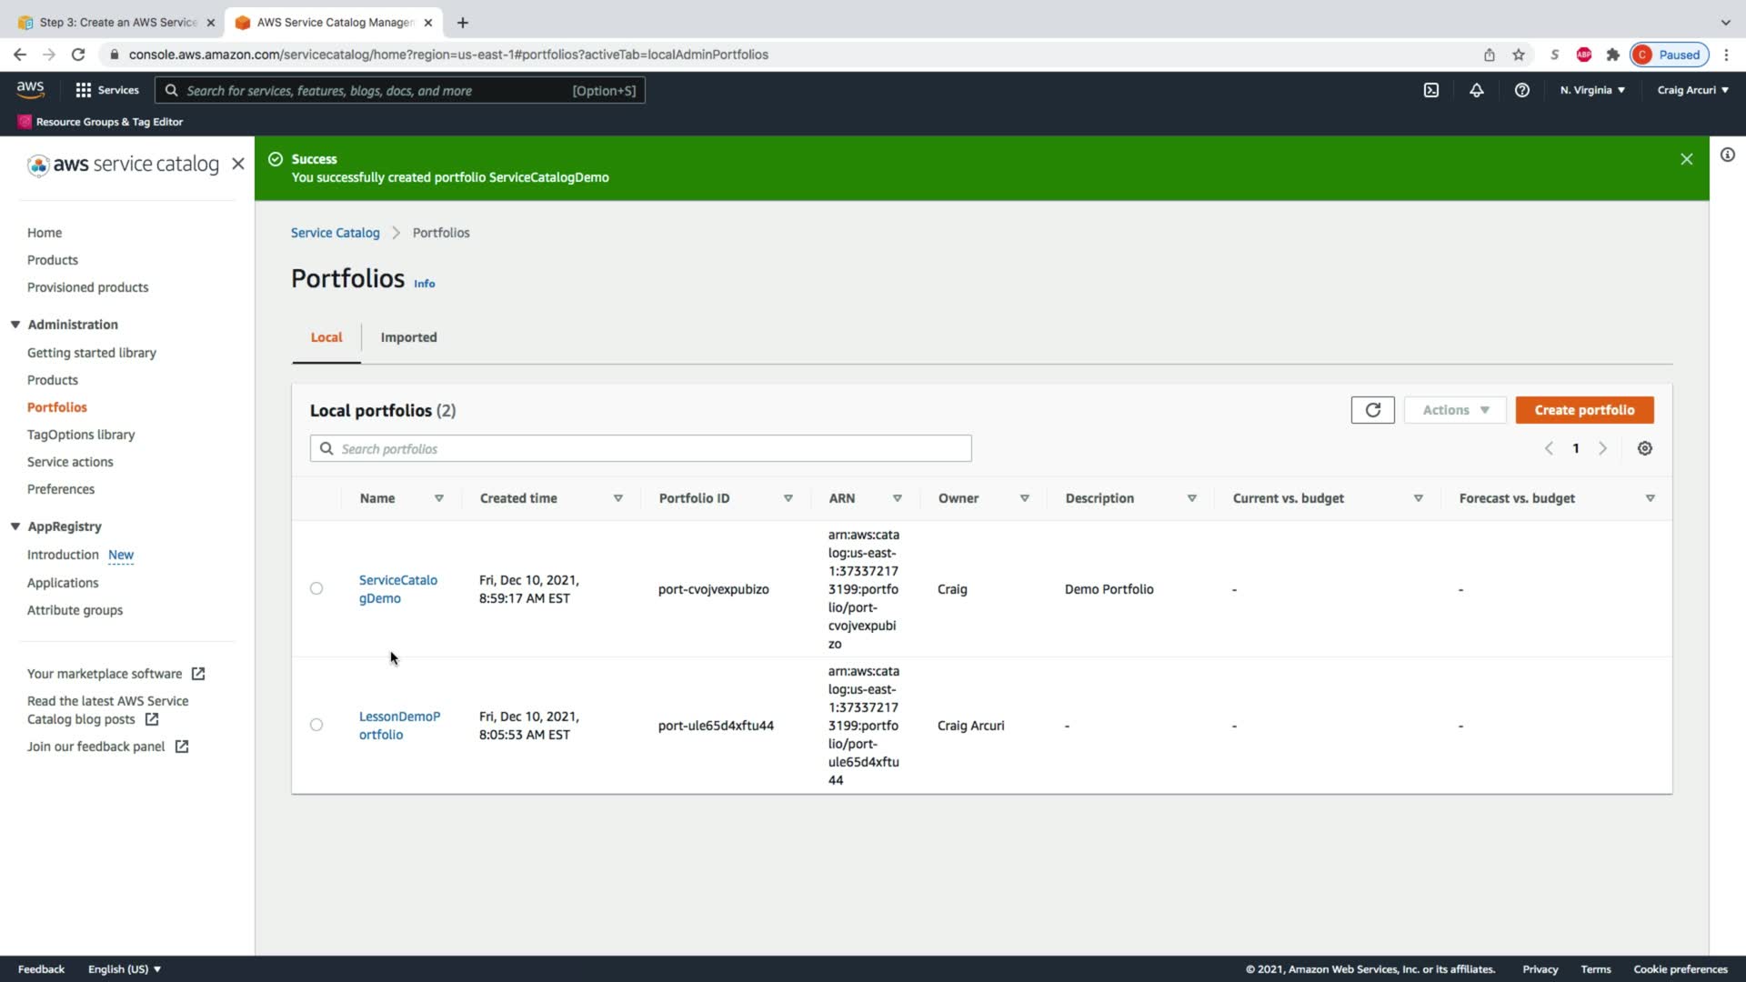This screenshot has width=1746, height=982.
Task: Open the Services grid menu
Action: click(x=106, y=90)
